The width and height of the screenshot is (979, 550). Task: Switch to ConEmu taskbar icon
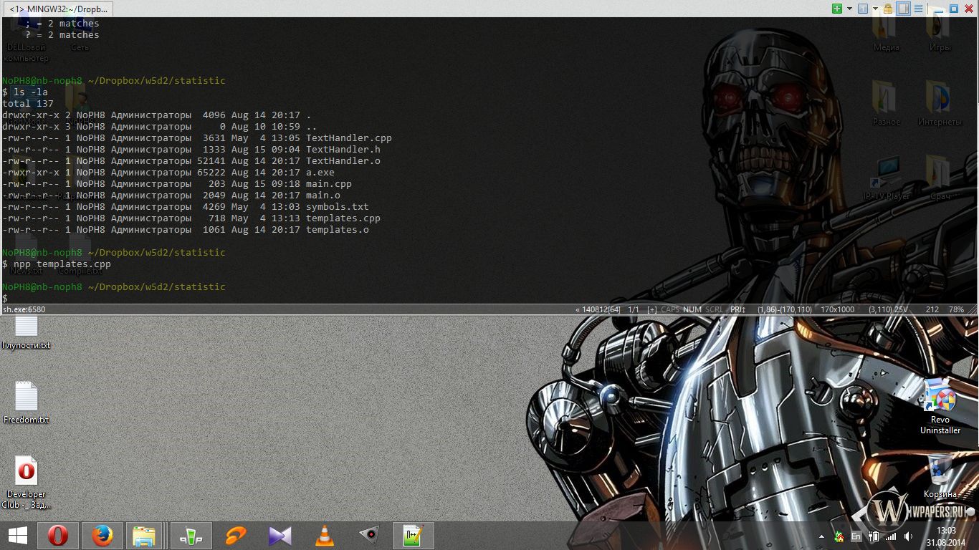191,536
